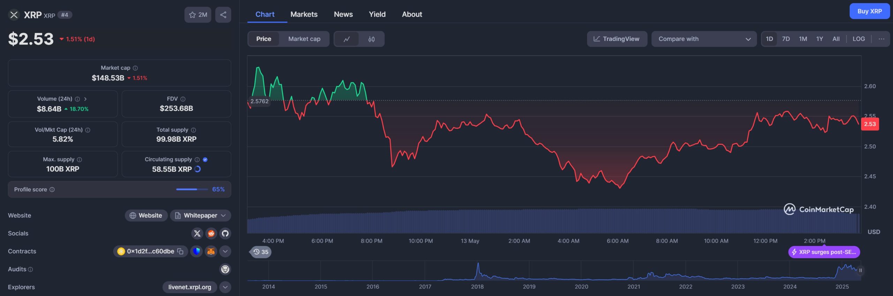Screen dimensions: 893x296
Task: Switch to the Markets tab
Action: pyautogui.click(x=304, y=14)
